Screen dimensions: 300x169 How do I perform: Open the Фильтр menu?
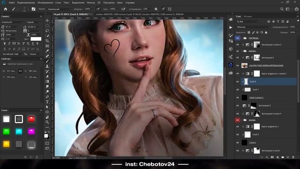91,3
